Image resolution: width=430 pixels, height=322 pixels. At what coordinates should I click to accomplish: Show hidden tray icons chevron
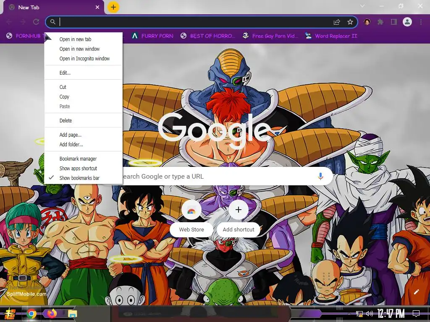pyautogui.click(x=349, y=314)
